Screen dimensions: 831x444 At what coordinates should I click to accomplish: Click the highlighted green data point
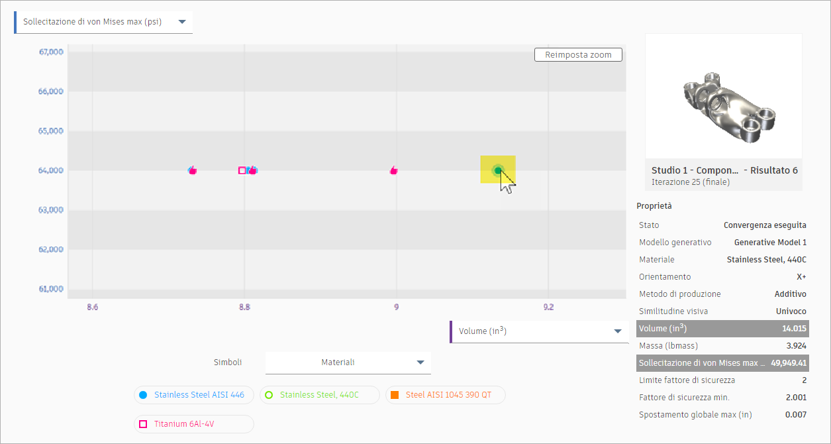[x=498, y=170]
